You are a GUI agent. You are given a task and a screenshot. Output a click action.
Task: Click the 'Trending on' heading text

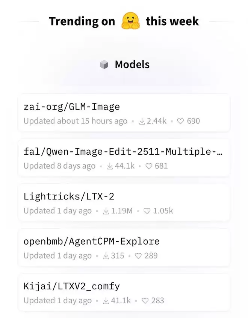click(x=82, y=21)
